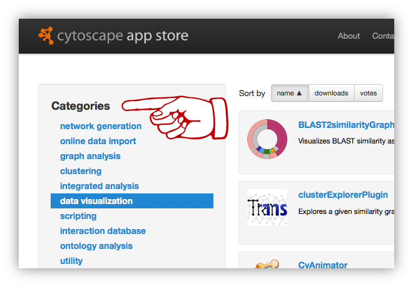Sort apps by name
Screen dimensions: 413x287
click(289, 93)
